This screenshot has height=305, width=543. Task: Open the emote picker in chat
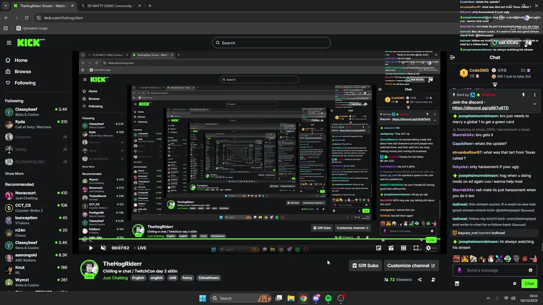point(530,270)
